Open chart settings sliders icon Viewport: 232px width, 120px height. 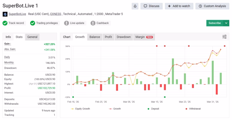[x=225, y=37]
